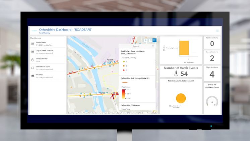
Task: Click Accident Counts By Speed Limit title
Action: [181, 81]
